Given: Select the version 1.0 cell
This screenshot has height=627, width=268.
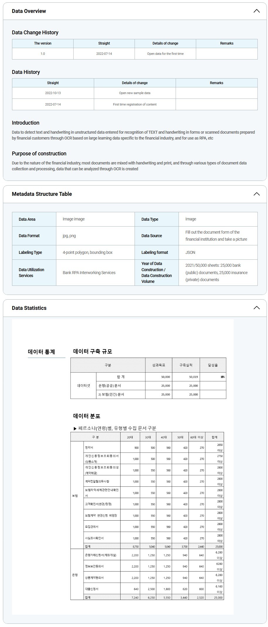Looking at the screenshot, I should pos(43,54).
